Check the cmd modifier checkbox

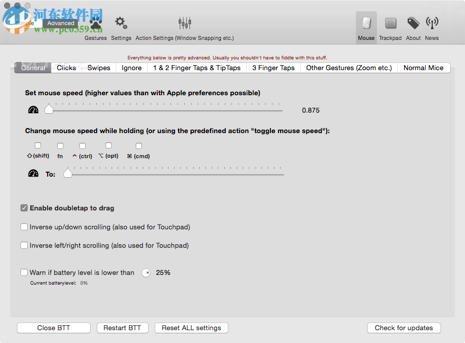tap(138, 145)
